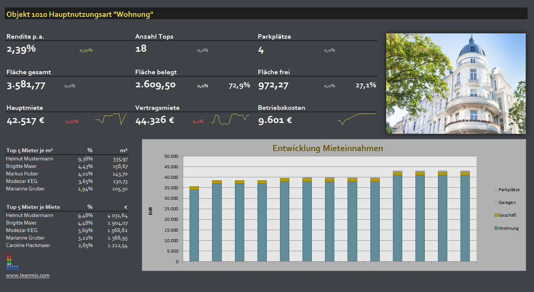The image size is (534, 292).
Task: Click the Rendite p.a. value 2,39%
Action: click(x=21, y=49)
